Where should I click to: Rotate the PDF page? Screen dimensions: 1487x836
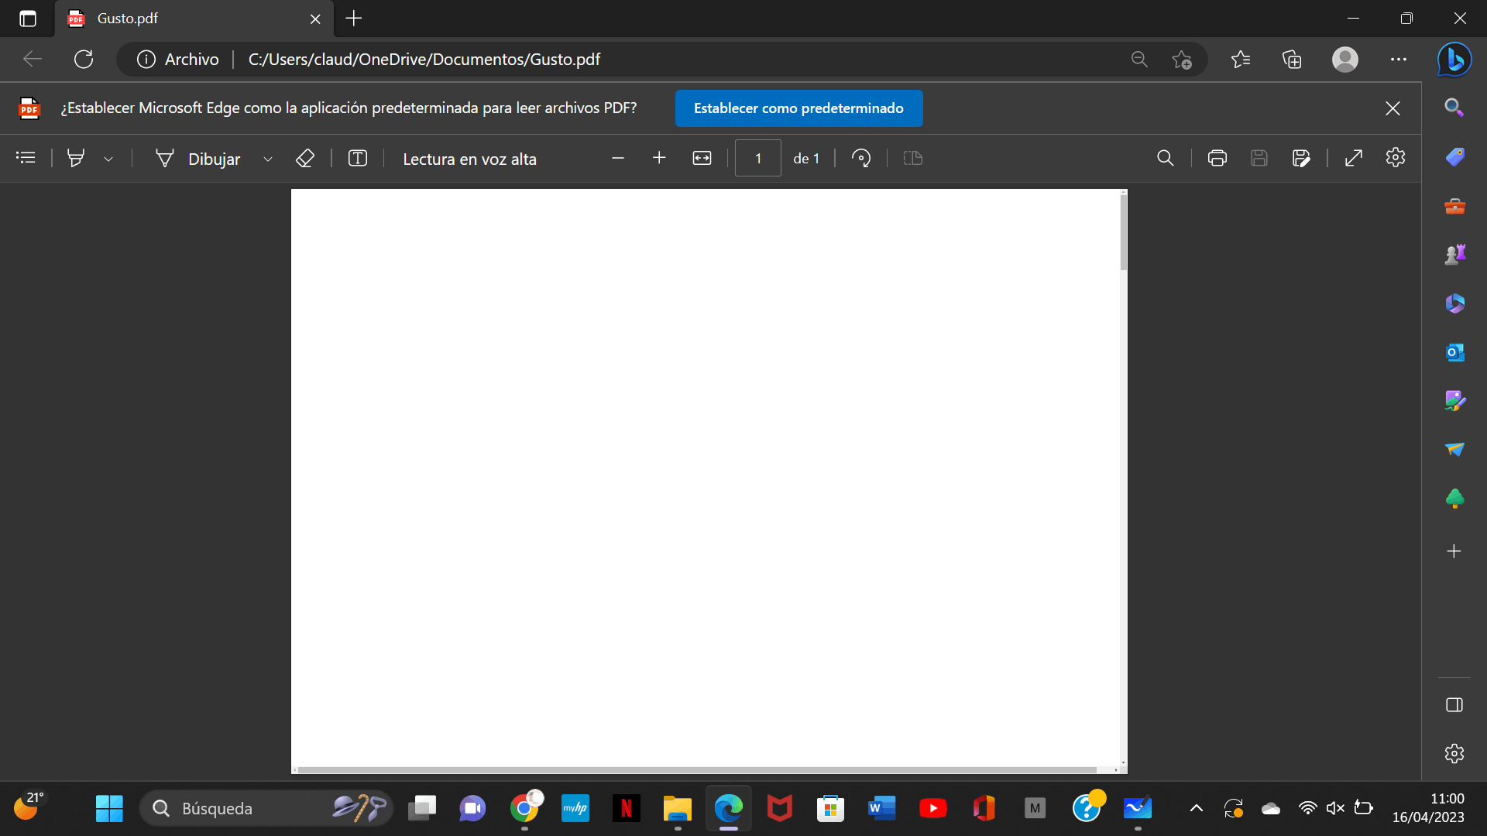[860, 158]
